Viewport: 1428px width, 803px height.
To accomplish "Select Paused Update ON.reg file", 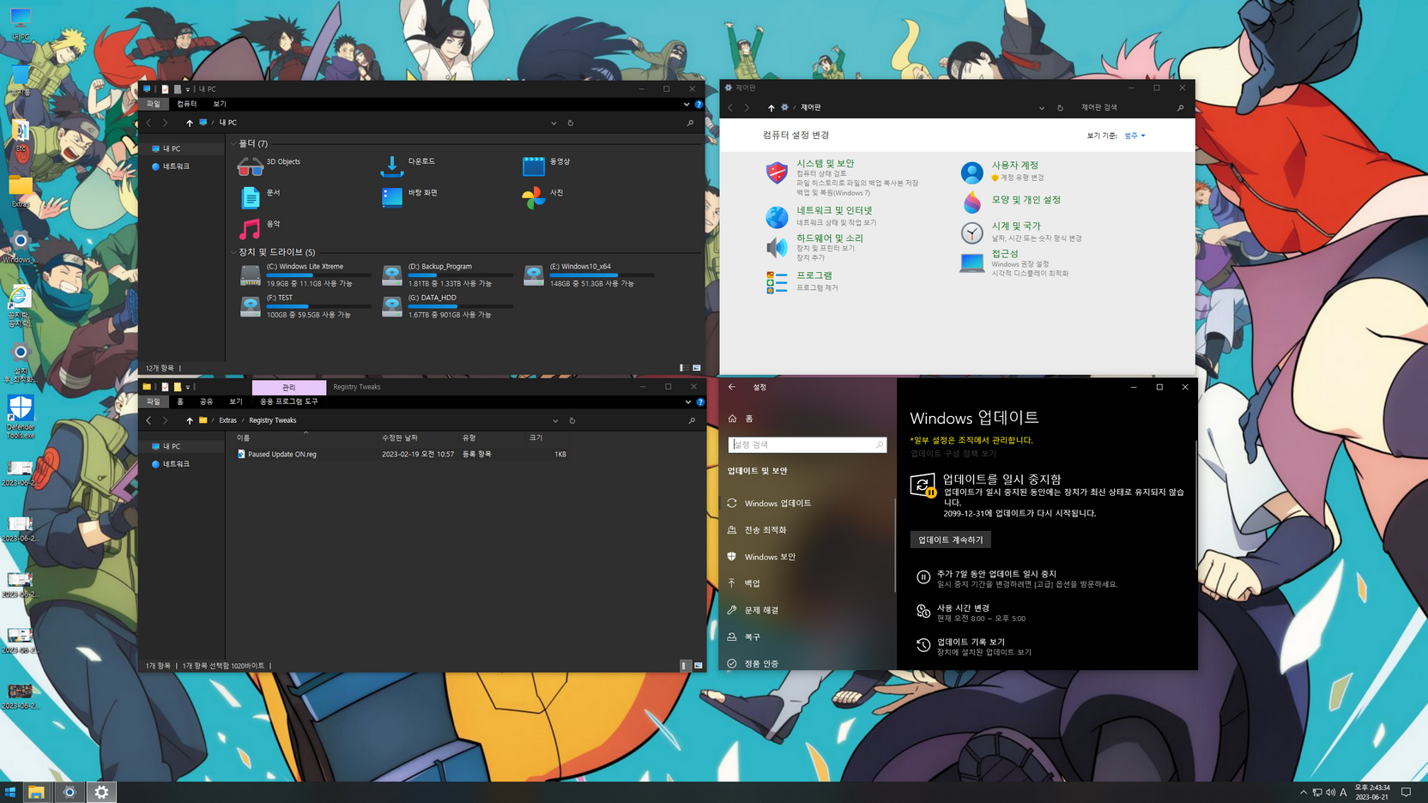I will [x=281, y=454].
